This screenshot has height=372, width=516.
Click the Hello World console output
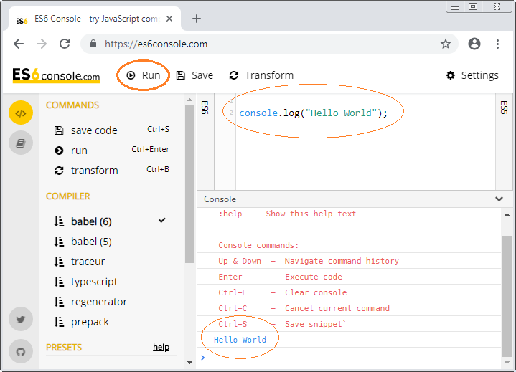tap(240, 340)
